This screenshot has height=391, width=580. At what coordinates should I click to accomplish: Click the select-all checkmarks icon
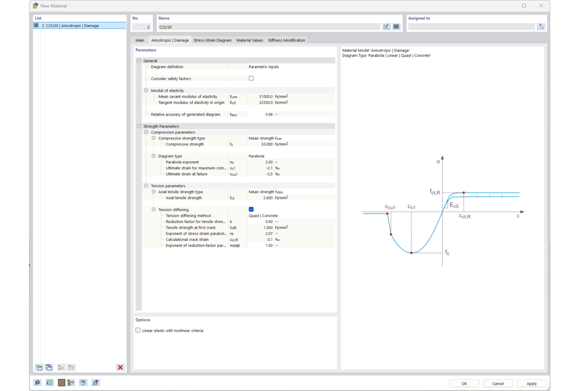61,368
